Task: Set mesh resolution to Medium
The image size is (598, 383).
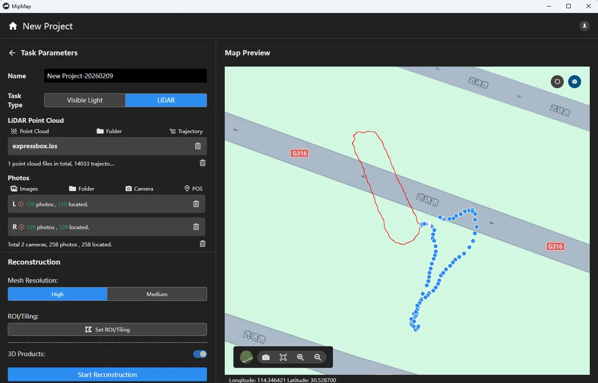Action: click(157, 294)
